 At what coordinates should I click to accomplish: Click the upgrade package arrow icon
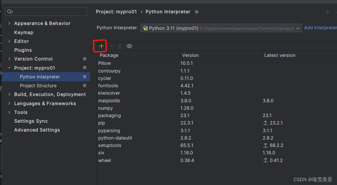pyautogui.click(x=120, y=46)
